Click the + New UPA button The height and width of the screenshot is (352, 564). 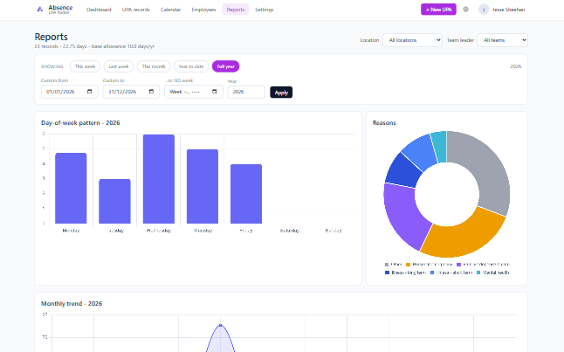pyautogui.click(x=438, y=10)
